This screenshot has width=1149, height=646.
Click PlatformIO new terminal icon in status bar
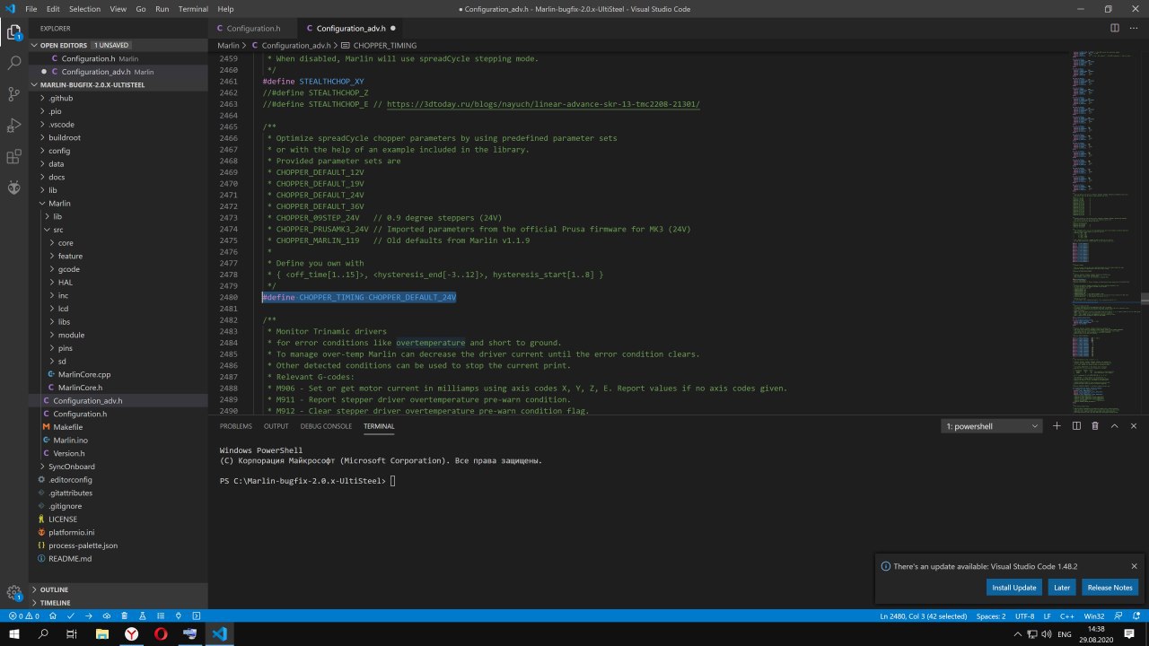click(x=197, y=616)
